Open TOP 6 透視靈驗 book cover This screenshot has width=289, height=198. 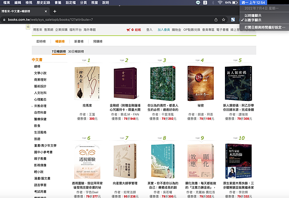(x=87, y=161)
